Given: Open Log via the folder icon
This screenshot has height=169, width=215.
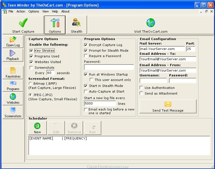Looking at the screenshot, I should (13, 41).
